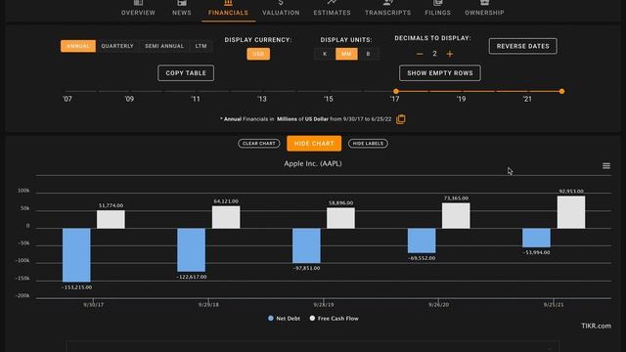Screen dimensions: 626x352
Task: Open the Valuation tab
Action: [x=281, y=9]
